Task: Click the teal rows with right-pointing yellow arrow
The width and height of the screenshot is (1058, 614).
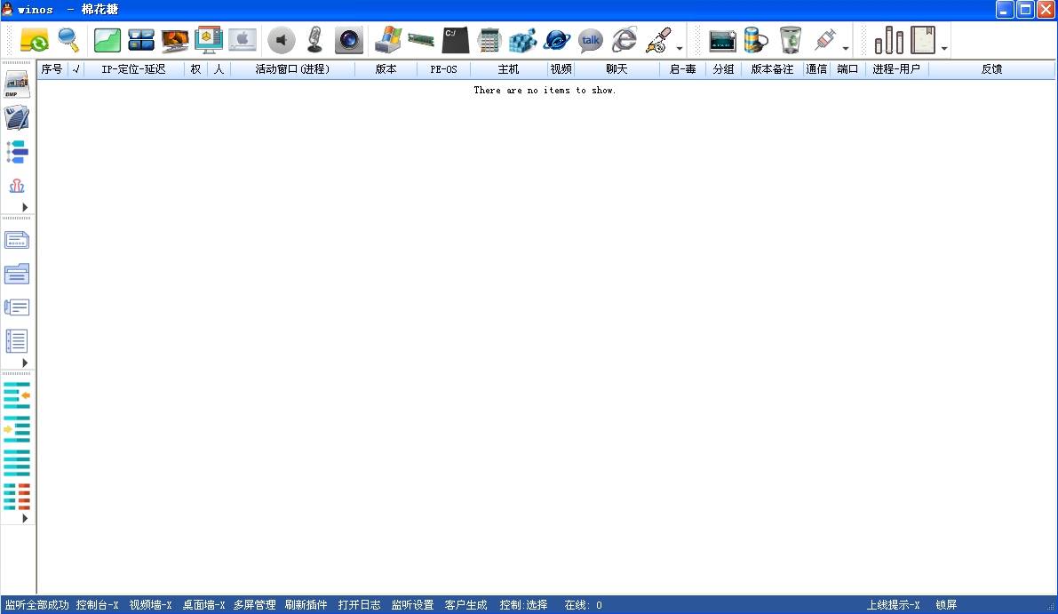Action: (17, 429)
